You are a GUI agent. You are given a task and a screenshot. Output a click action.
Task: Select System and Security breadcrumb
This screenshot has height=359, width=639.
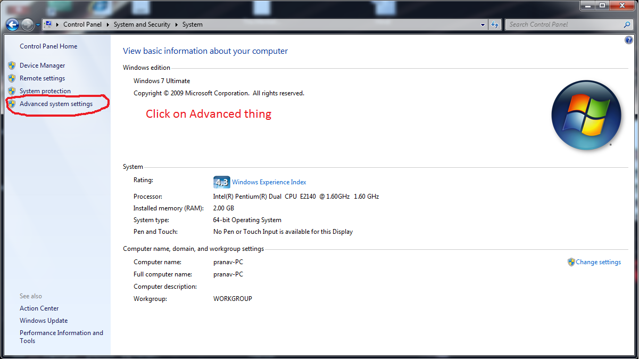[x=142, y=25]
